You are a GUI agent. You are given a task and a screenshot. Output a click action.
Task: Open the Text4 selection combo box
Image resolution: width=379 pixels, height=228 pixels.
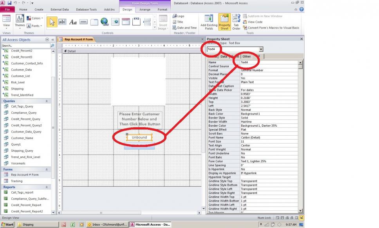[261, 49]
